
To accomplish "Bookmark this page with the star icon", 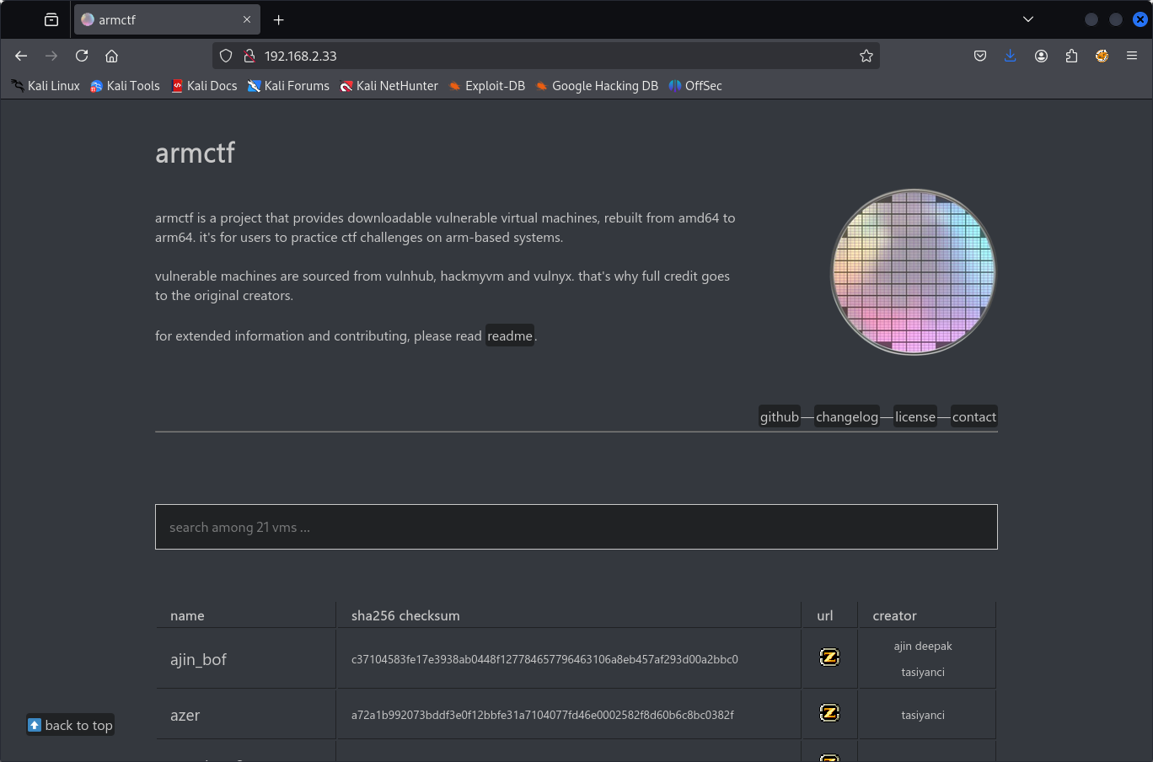I will (x=866, y=56).
